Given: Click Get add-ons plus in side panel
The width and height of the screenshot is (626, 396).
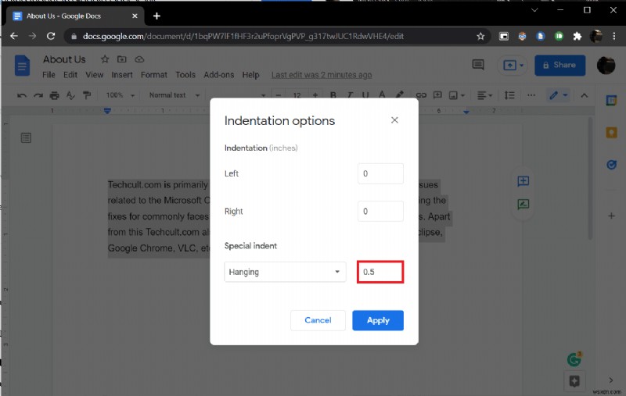Looking at the screenshot, I should [x=611, y=216].
